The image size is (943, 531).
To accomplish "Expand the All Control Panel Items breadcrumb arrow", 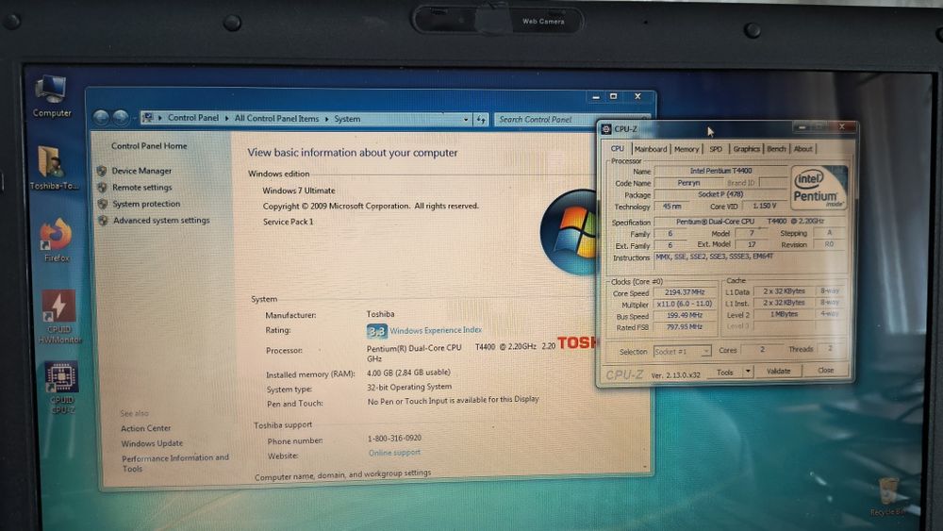I will (326, 119).
